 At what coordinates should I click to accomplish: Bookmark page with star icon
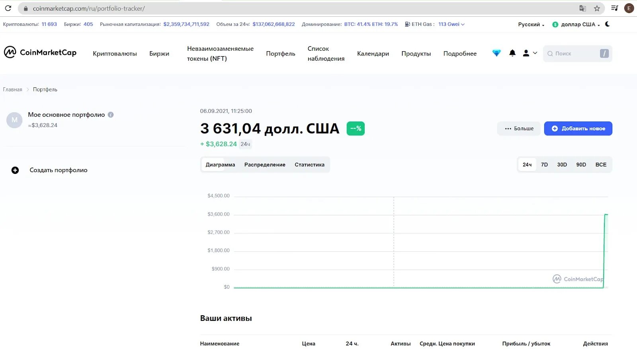pos(597,8)
